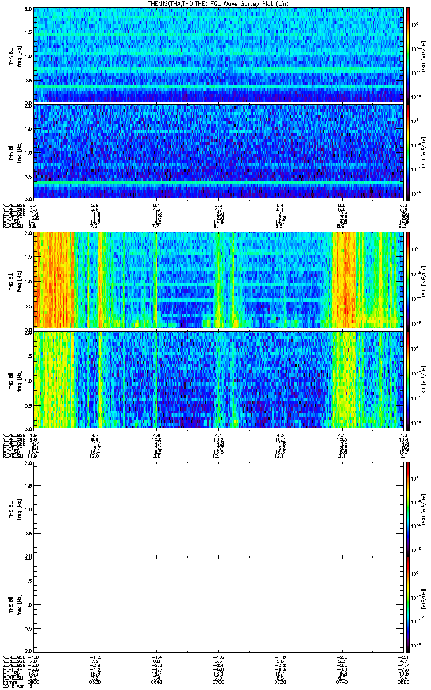Click the 0640 time tick label
The height and width of the screenshot is (690, 431).
[x=156, y=681]
